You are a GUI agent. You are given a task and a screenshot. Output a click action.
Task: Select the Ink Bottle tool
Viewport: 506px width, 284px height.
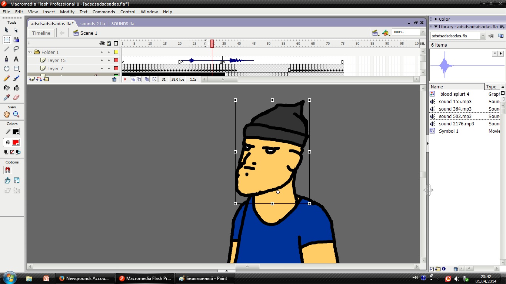point(7,88)
